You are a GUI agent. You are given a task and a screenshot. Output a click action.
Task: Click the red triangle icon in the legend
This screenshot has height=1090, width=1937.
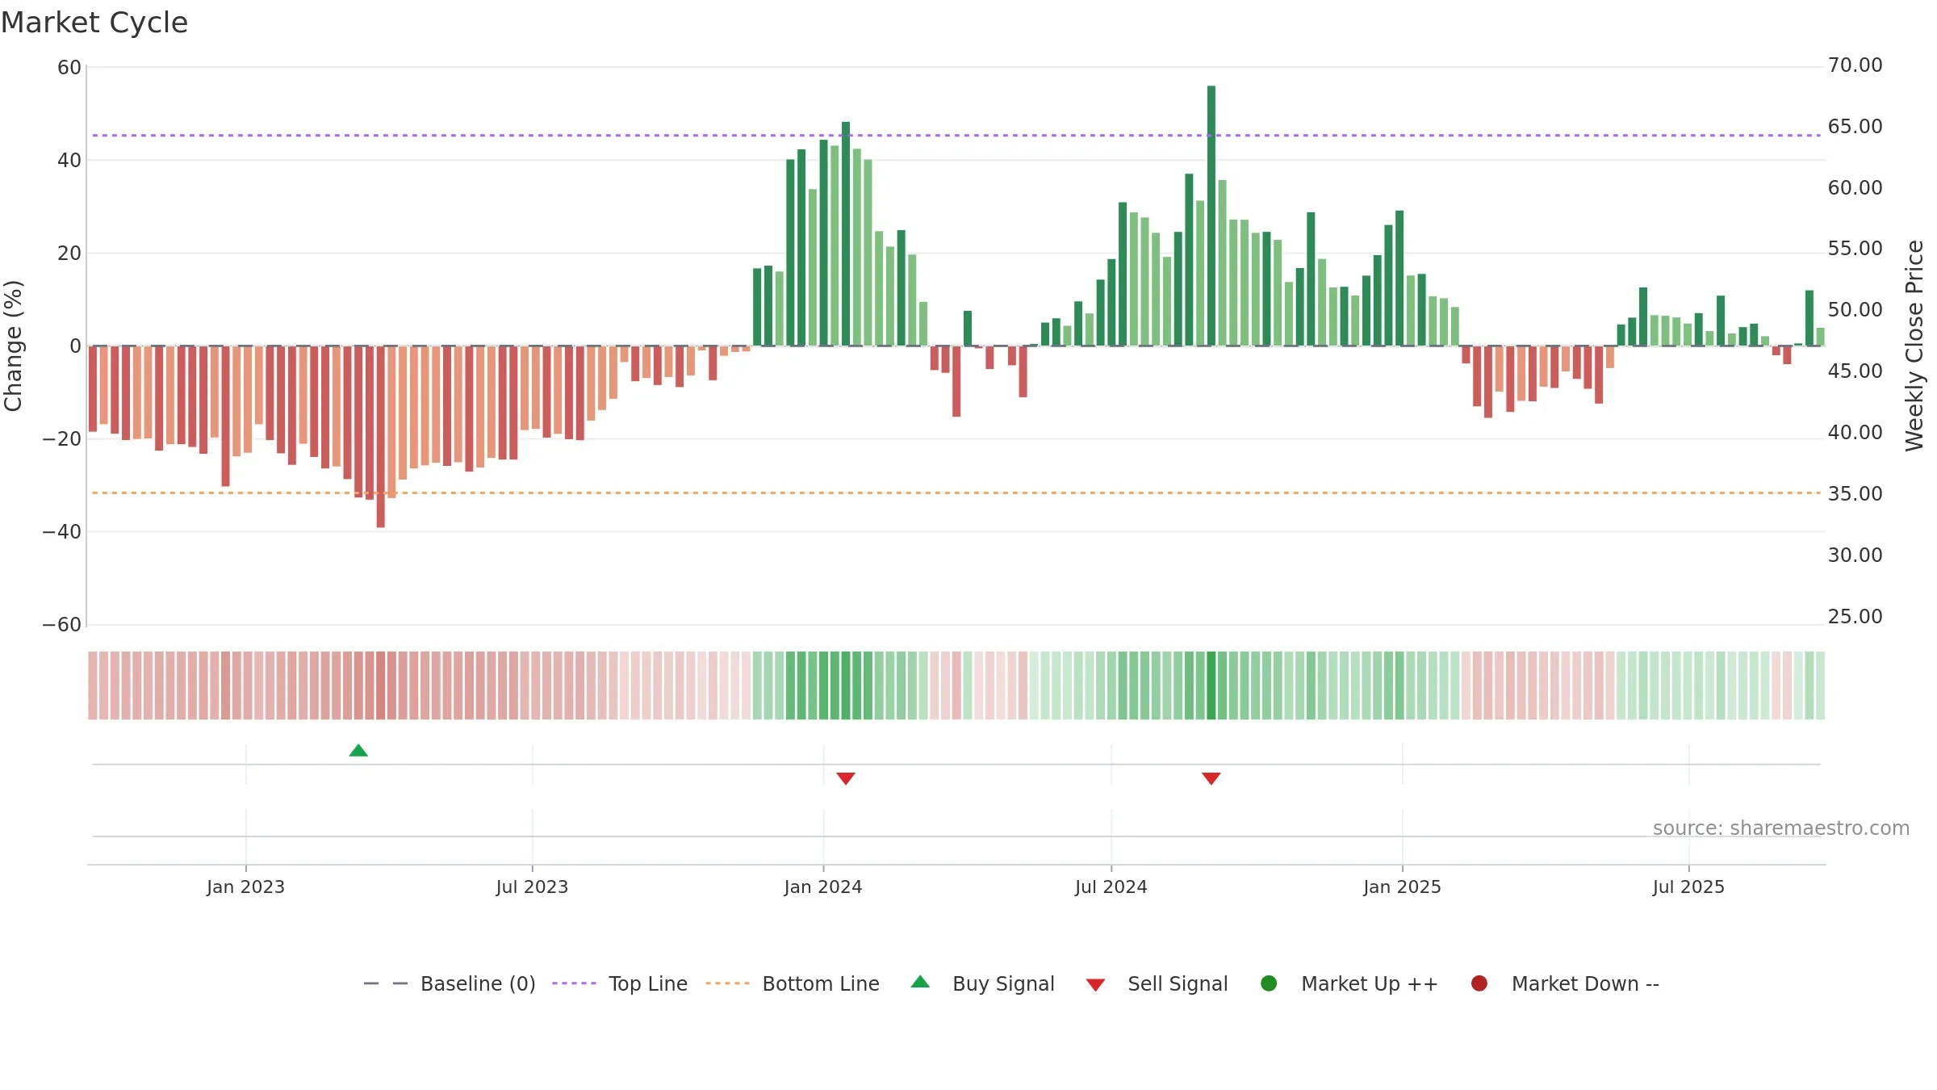[x=1095, y=985]
